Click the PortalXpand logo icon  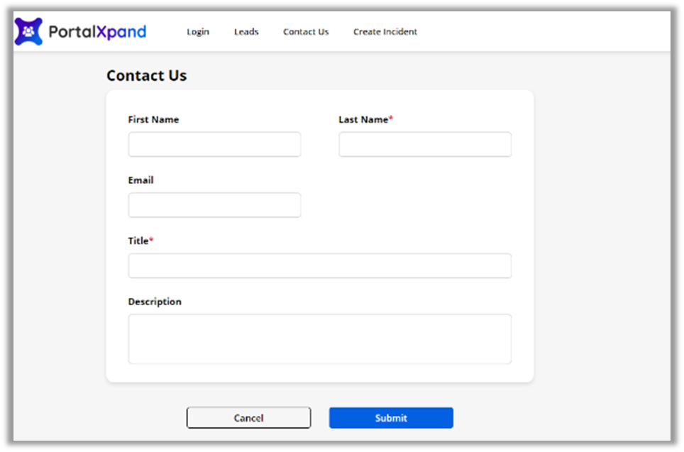[x=28, y=32]
